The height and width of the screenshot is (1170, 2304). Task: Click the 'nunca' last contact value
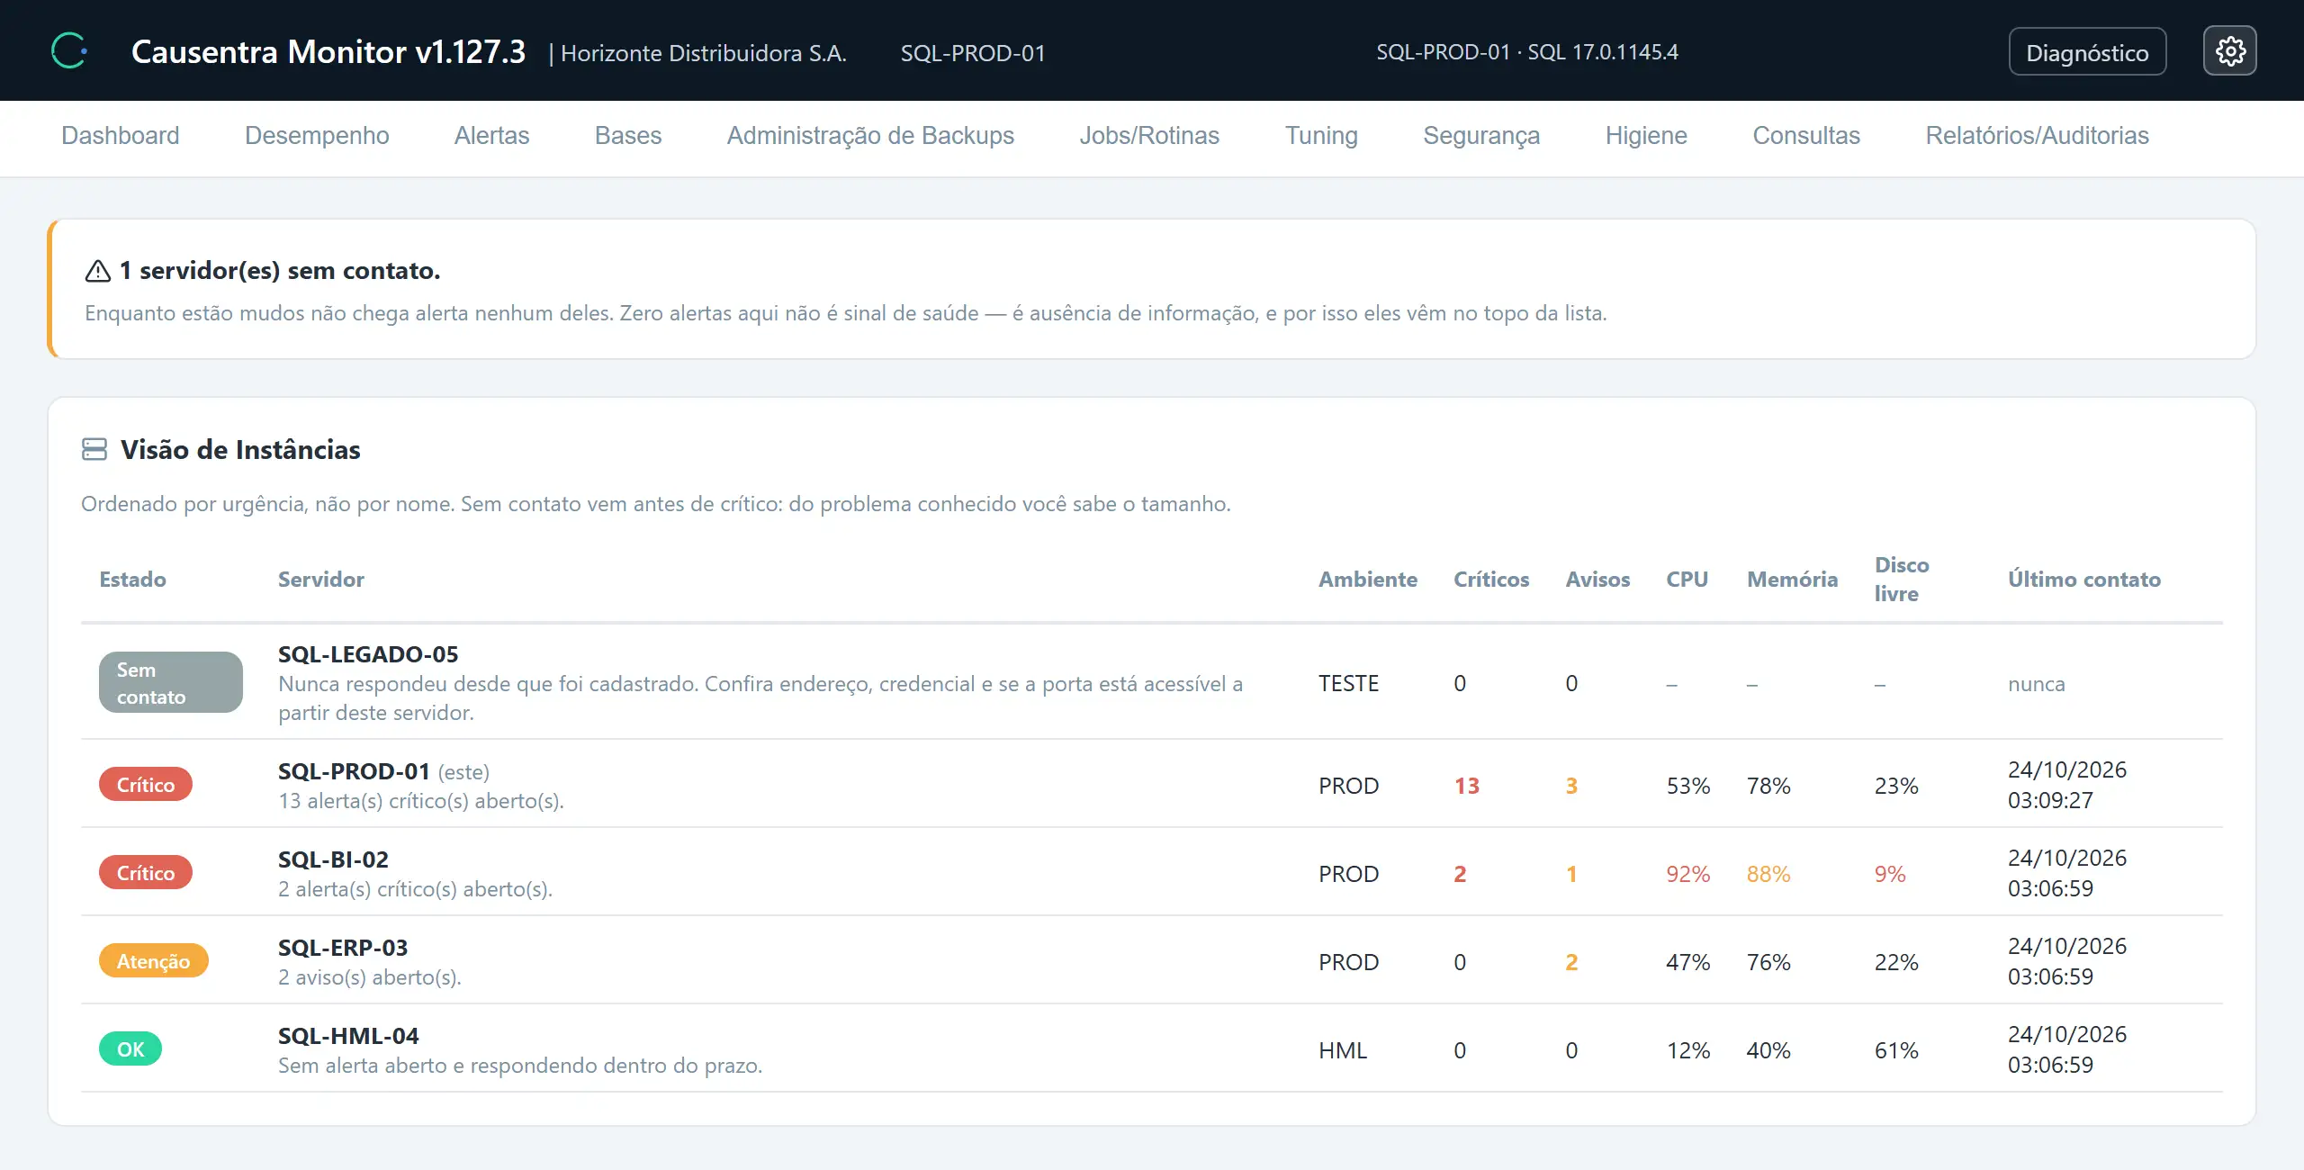tap(2037, 684)
